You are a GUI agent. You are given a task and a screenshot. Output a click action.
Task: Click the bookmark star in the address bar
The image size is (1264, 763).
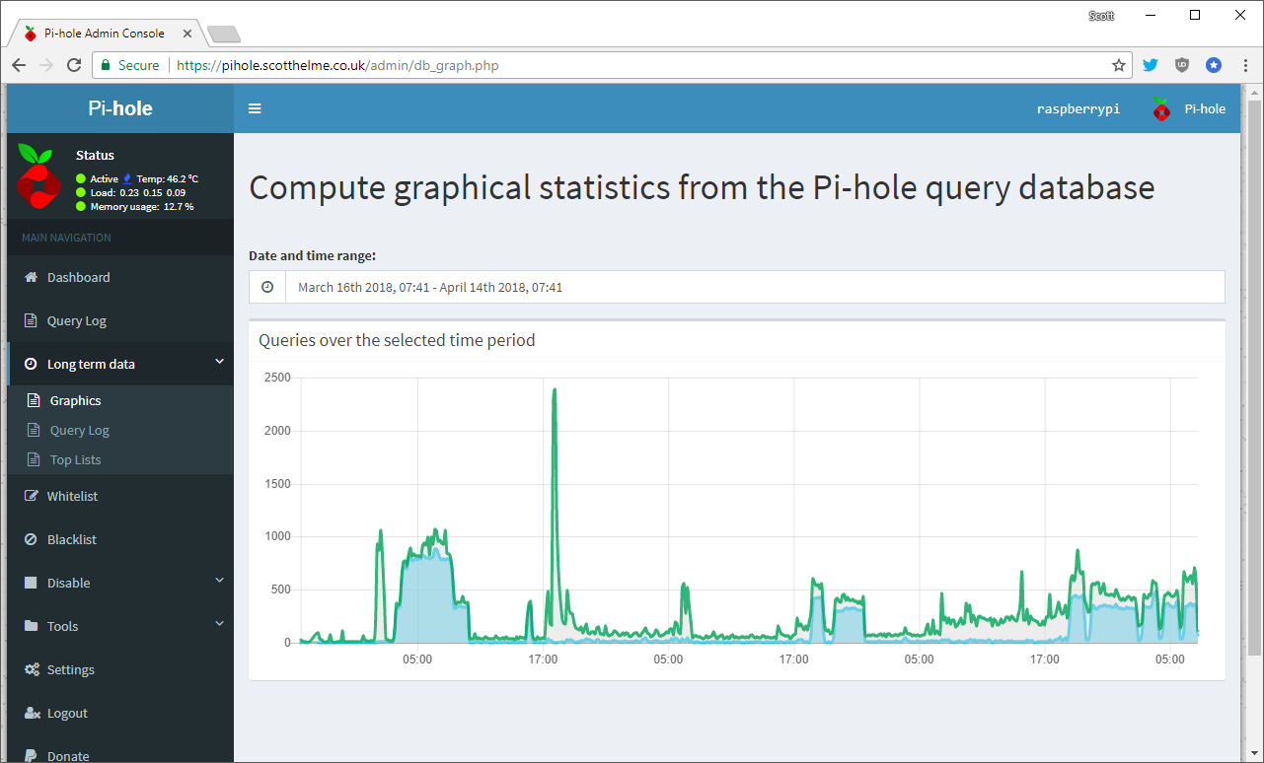click(1119, 65)
